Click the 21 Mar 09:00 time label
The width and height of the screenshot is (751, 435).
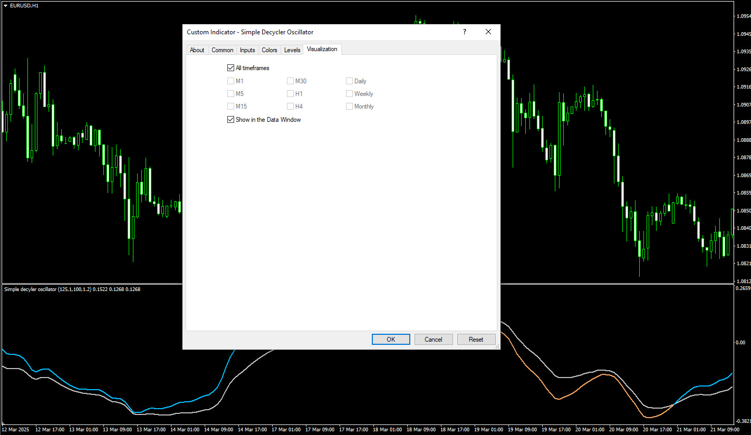pos(725,430)
